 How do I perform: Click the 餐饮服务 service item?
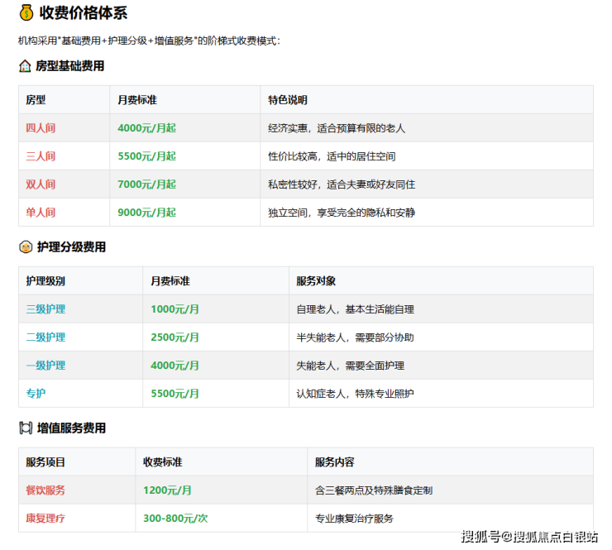point(45,490)
